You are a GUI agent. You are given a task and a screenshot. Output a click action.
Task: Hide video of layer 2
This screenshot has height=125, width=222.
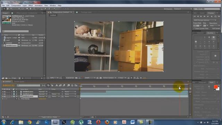tap(3, 94)
